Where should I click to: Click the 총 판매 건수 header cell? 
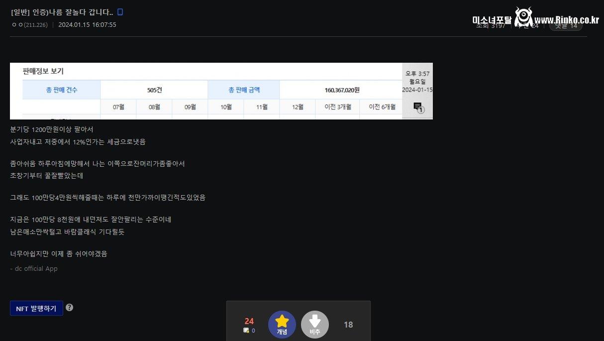pos(61,90)
